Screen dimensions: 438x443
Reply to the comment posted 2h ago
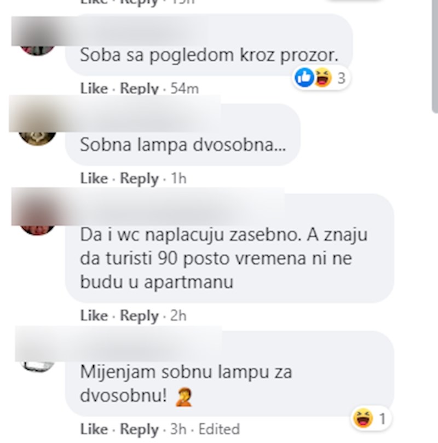click(x=139, y=316)
